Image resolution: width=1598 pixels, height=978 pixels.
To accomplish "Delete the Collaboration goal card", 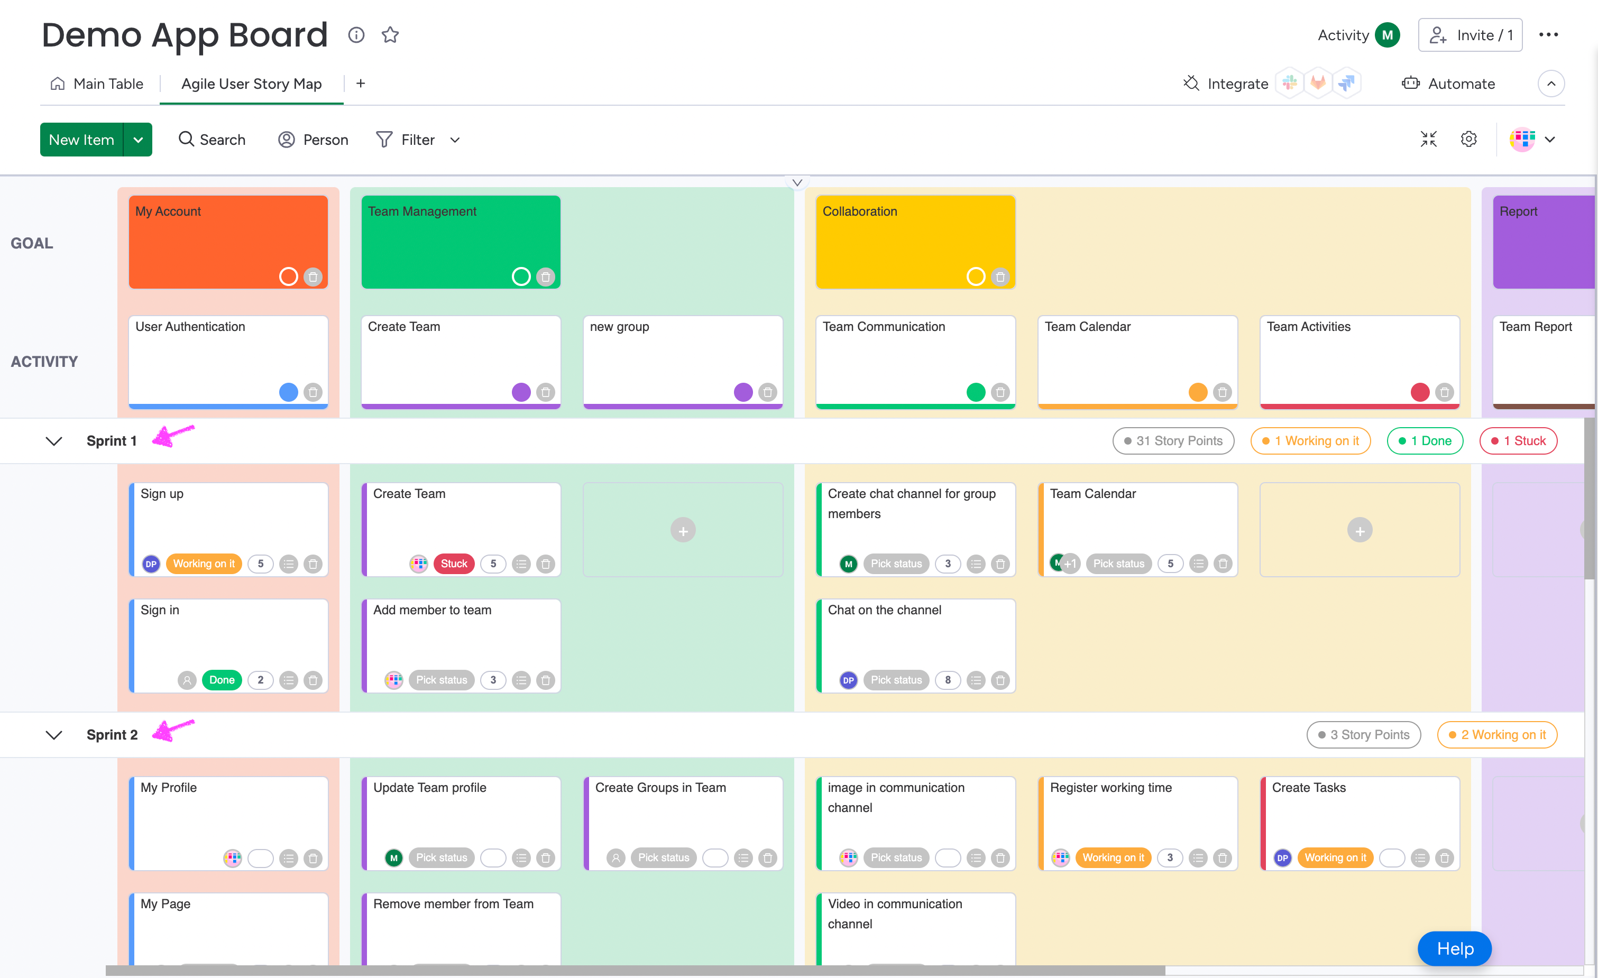I will 1000,277.
